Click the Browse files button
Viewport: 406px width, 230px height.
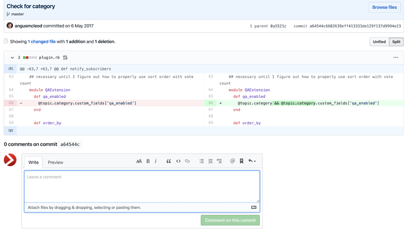384,7
